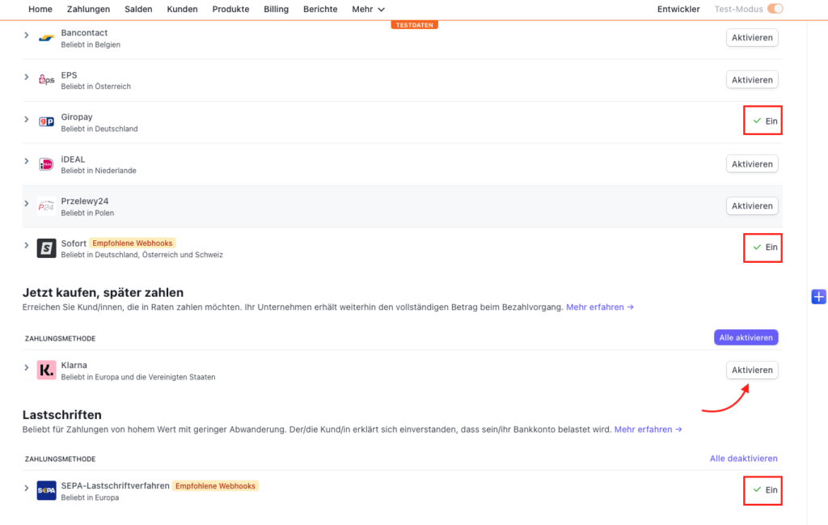The height and width of the screenshot is (525, 828).
Task: Click the Alle aktivieren button
Action: click(746, 337)
